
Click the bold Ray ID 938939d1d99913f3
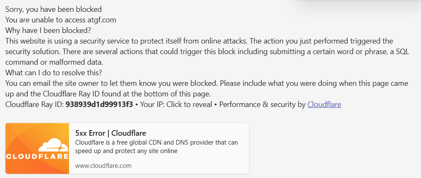(99, 104)
